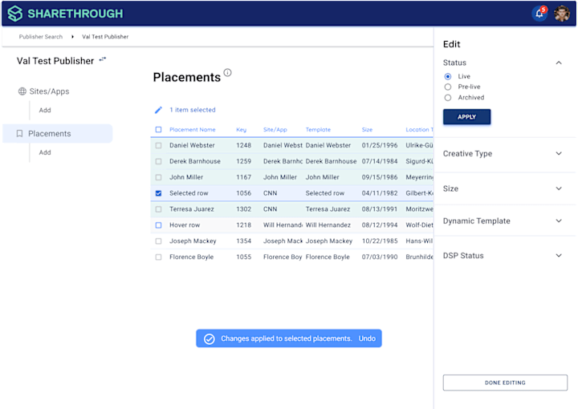This screenshot has width=578, height=409.
Task: Click the Joseph Mackey placement name
Action: pos(193,241)
